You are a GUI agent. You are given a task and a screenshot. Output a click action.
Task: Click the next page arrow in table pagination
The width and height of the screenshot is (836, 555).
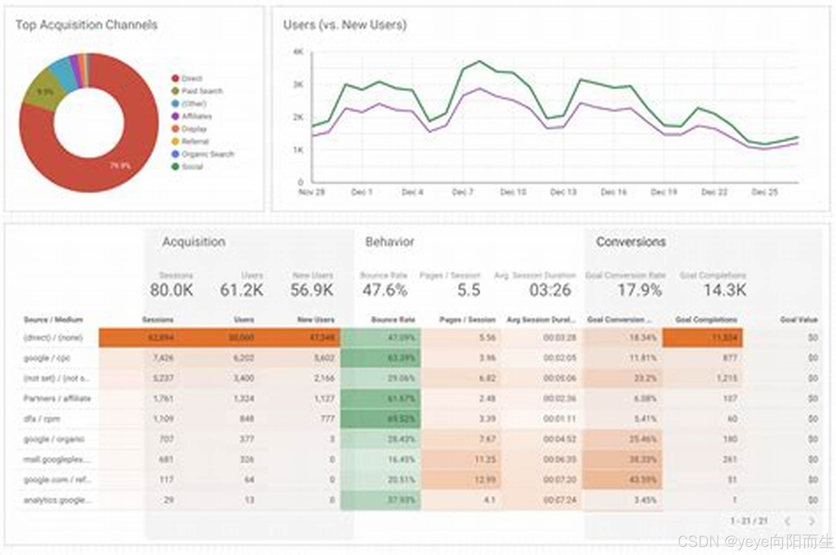pos(811,521)
